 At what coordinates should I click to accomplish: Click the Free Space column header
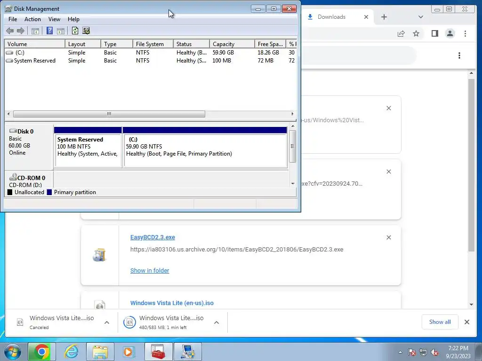click(x=270, y=44)
